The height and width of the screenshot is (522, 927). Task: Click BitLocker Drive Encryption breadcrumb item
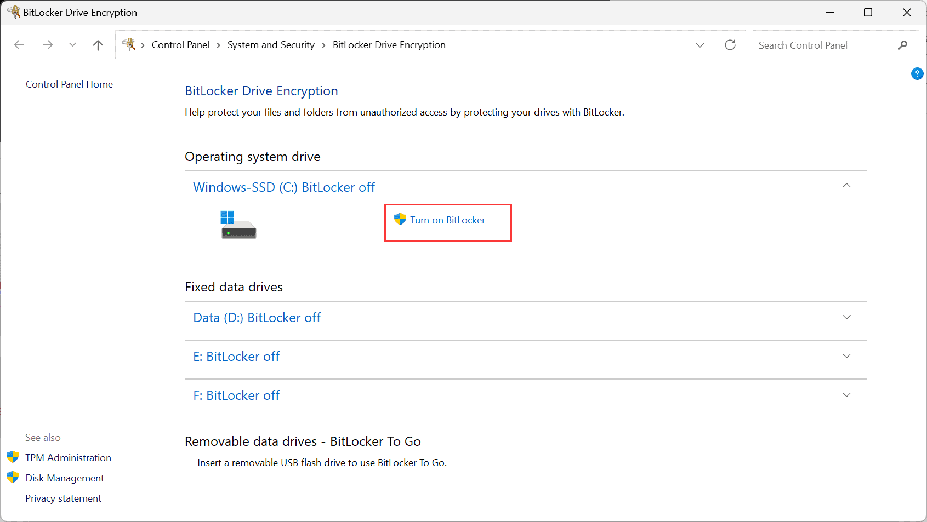coord(389,45)
